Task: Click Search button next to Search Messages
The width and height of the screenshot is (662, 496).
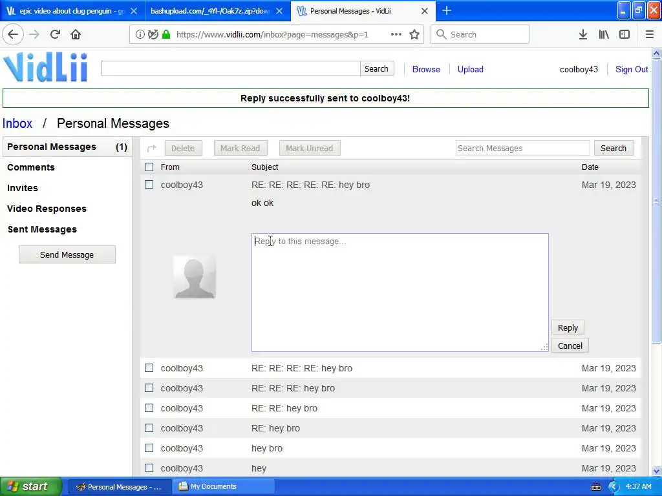Action: pyautogui.click(x=614, y=148)
